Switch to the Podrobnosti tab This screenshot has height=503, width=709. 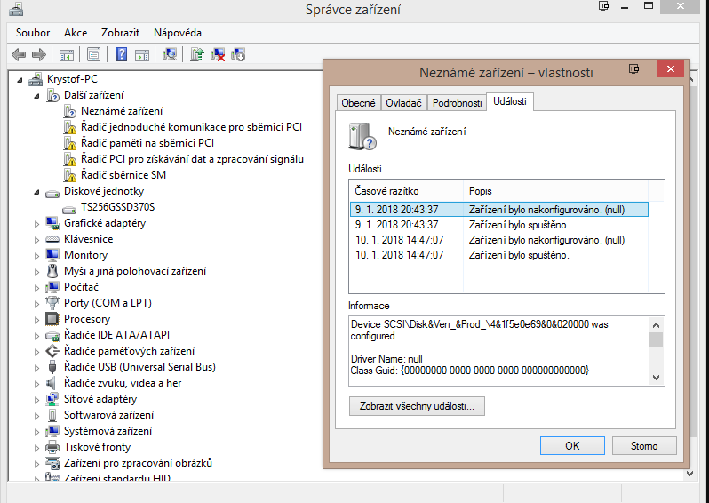[x=457, y=103]
